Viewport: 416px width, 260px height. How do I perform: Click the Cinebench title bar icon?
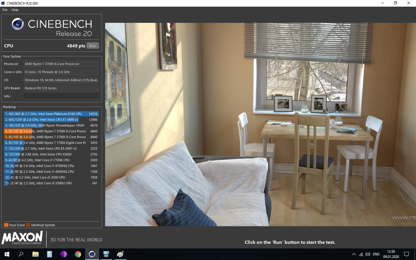tap(3, 3)
